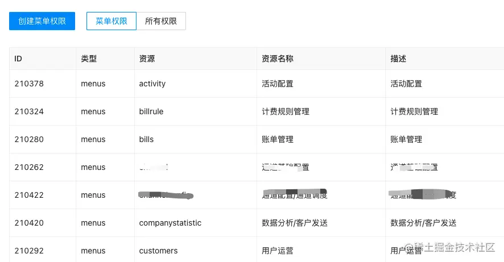Click the 类型 column header

click(x=89, y=59)
